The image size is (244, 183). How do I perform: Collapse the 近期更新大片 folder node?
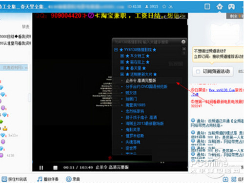click(122, 74)
